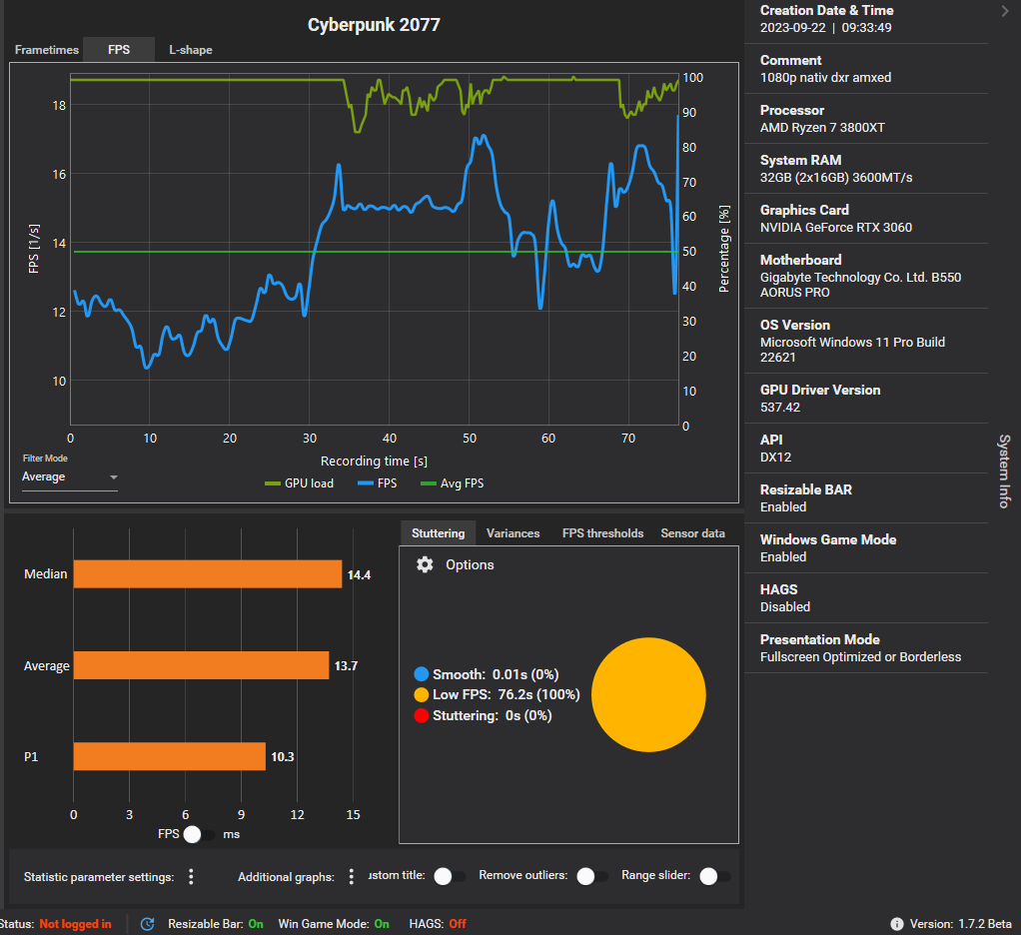Viewport: 1021px width, 935px height.
Task: Click Resizable Bar 'On' status text
Action: (256, 924)
